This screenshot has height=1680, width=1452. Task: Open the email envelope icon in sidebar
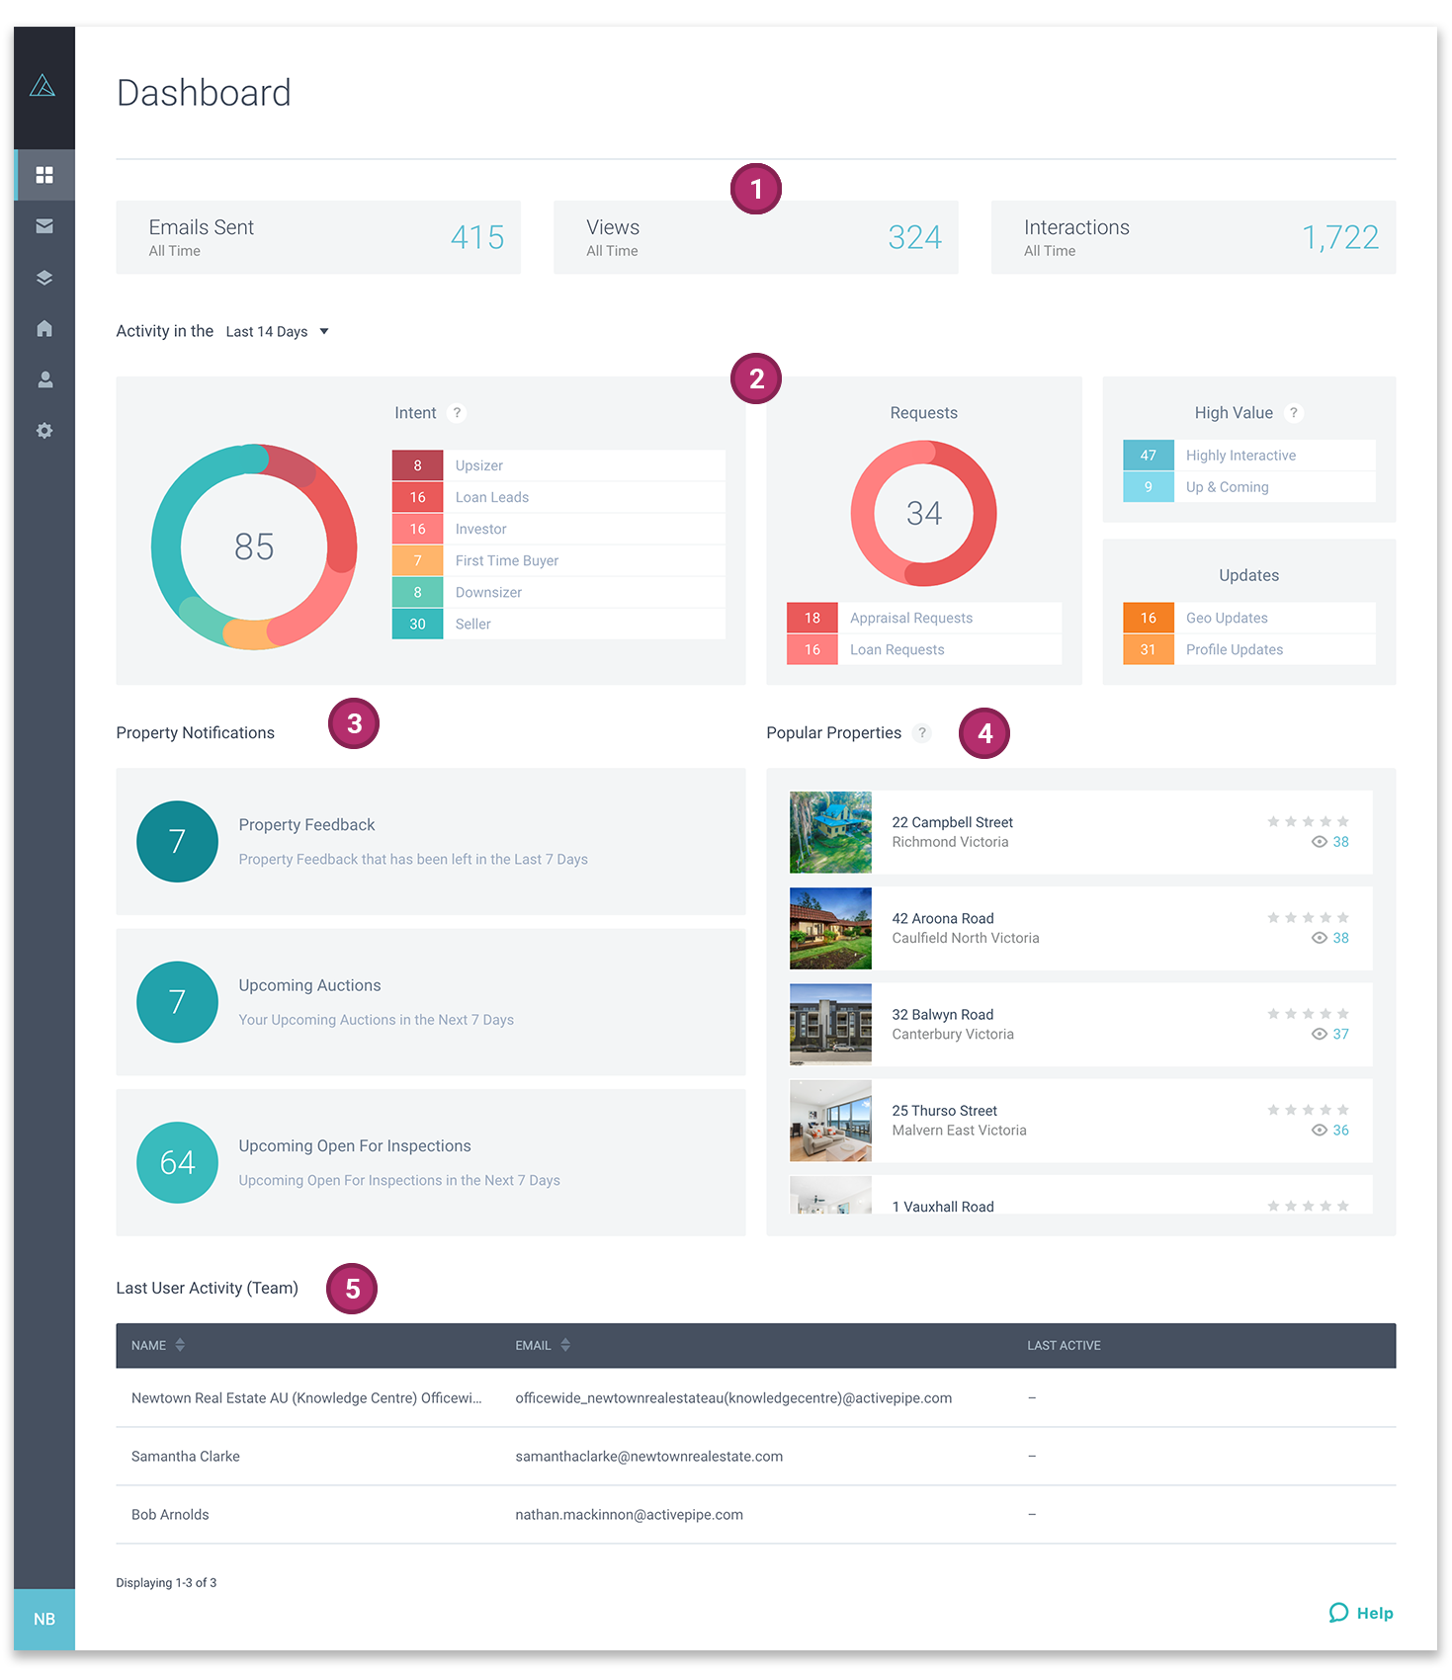tap(44, 226)
